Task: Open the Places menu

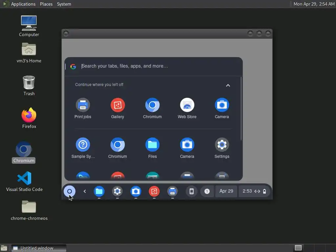Action: click(x=46, y=4)
